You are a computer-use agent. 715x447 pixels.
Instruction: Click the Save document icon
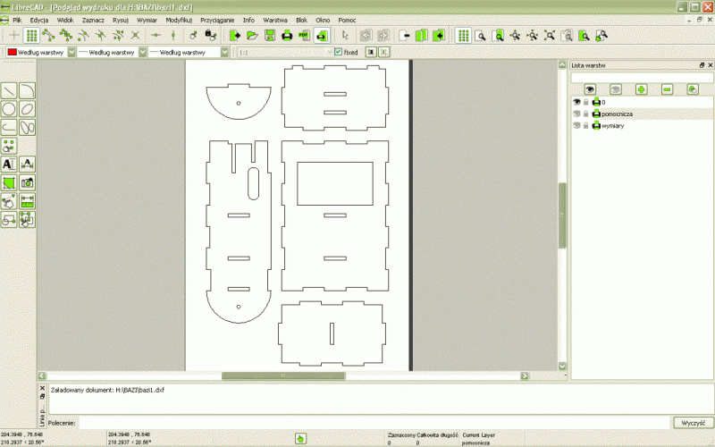269,36
